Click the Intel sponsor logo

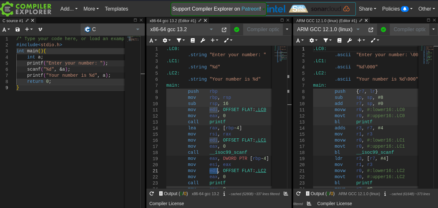(276, 9)
